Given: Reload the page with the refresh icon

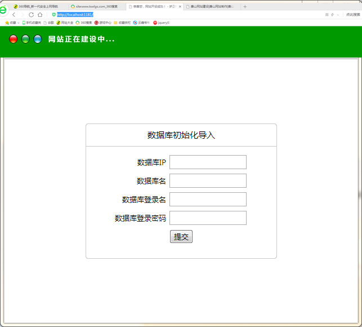Looking at the screenshot, I should (x=31, y=15).
